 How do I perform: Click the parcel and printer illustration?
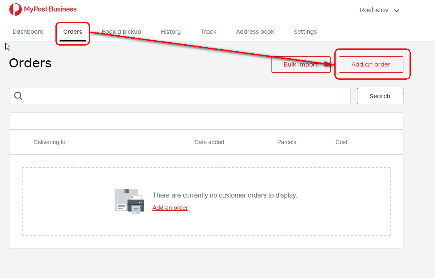[129, 201]
